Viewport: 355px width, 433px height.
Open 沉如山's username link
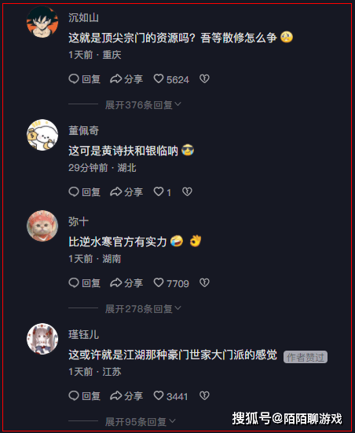83,17
